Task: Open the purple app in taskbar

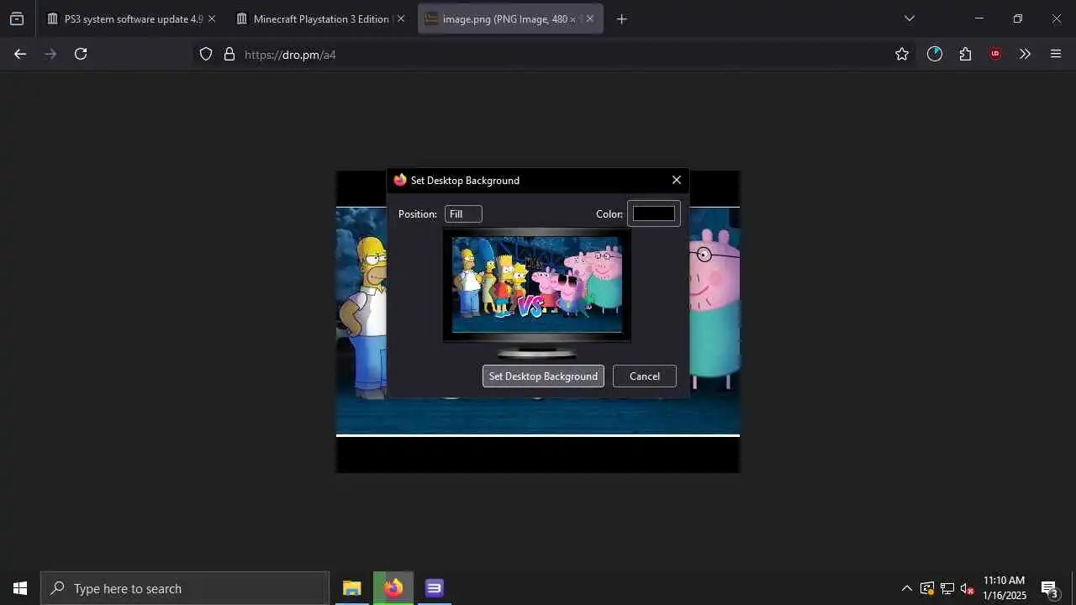Action: coord(434,588)
